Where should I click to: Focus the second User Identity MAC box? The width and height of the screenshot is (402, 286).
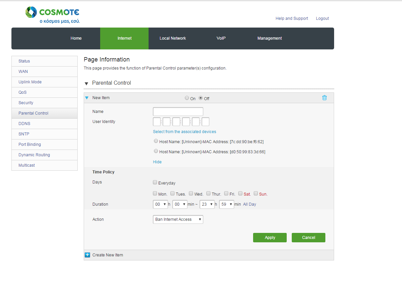166,122
